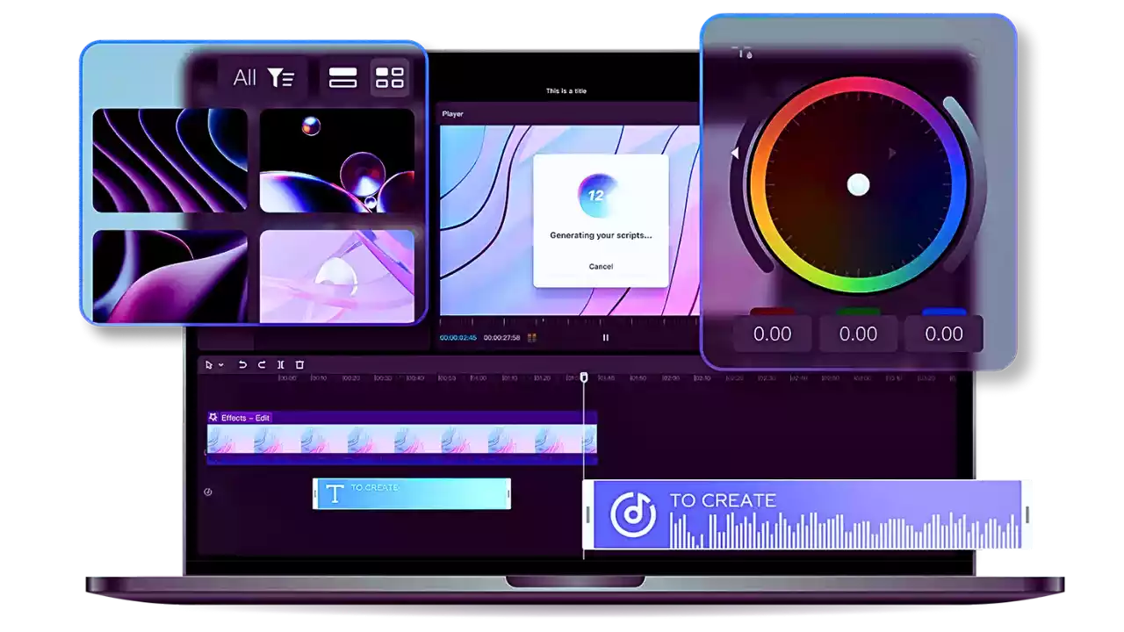Reset the red color value to zero

pyautogui.click(x=772, y=334)
